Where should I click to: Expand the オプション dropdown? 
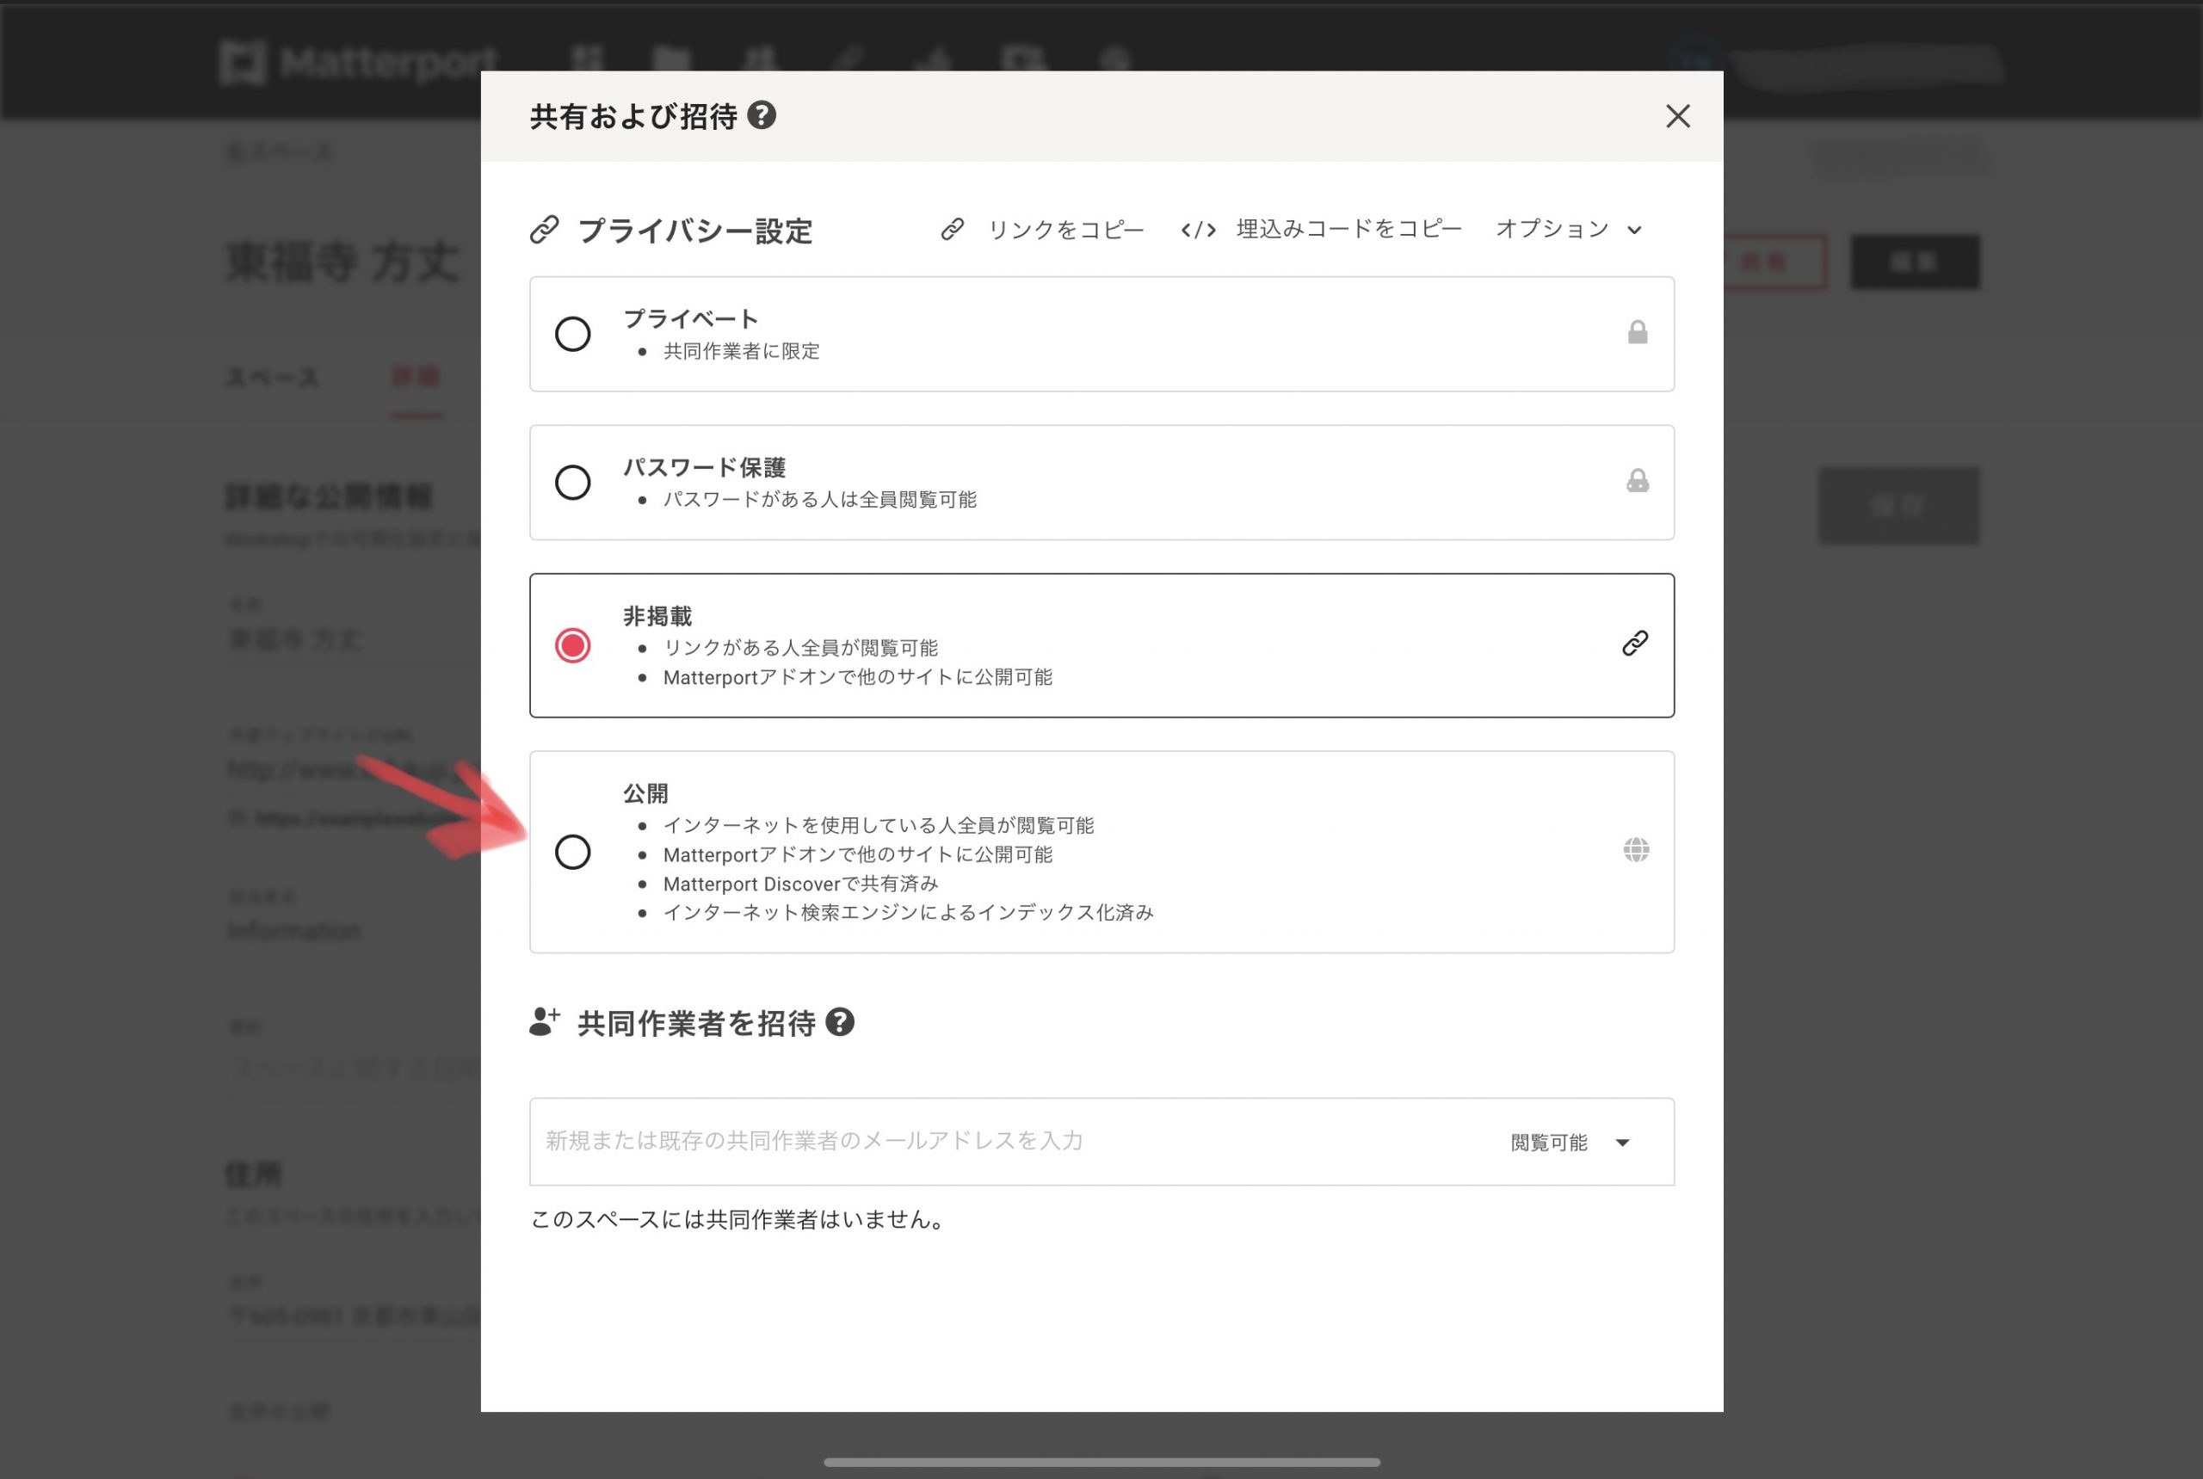coord(1568,229)
